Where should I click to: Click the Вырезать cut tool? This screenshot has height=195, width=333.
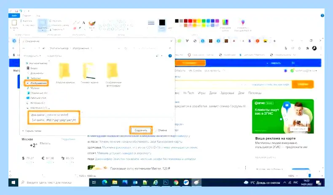tap(26, 21)
